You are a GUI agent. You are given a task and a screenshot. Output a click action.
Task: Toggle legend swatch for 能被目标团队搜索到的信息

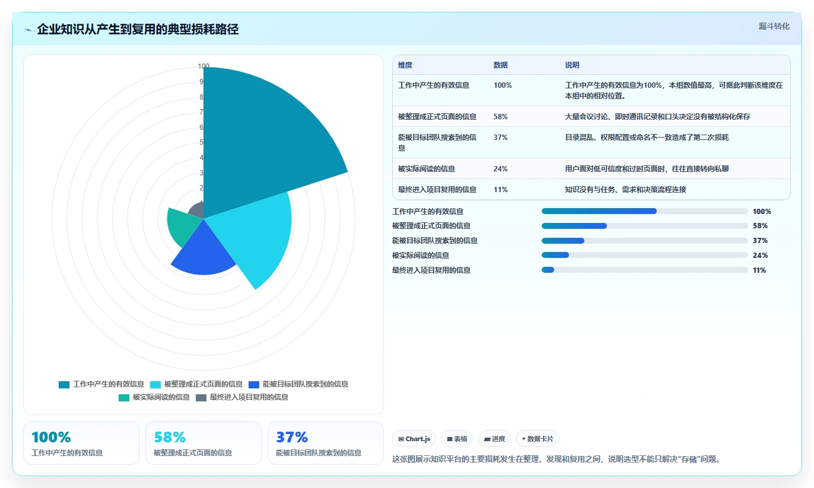[x=255, y=384]
